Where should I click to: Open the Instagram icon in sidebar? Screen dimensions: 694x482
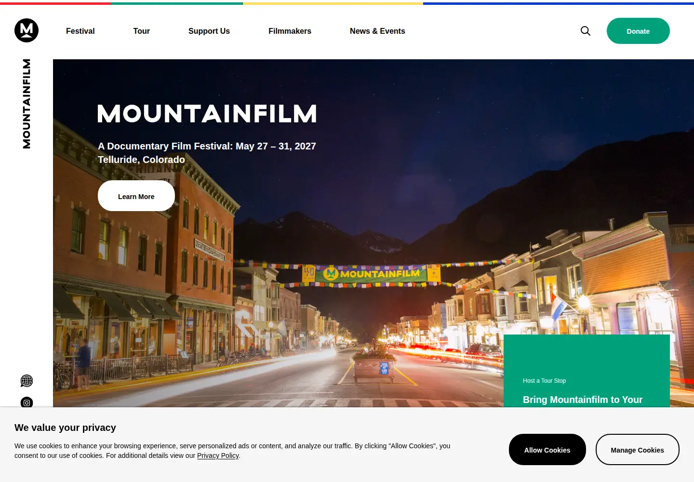point(27,402)
